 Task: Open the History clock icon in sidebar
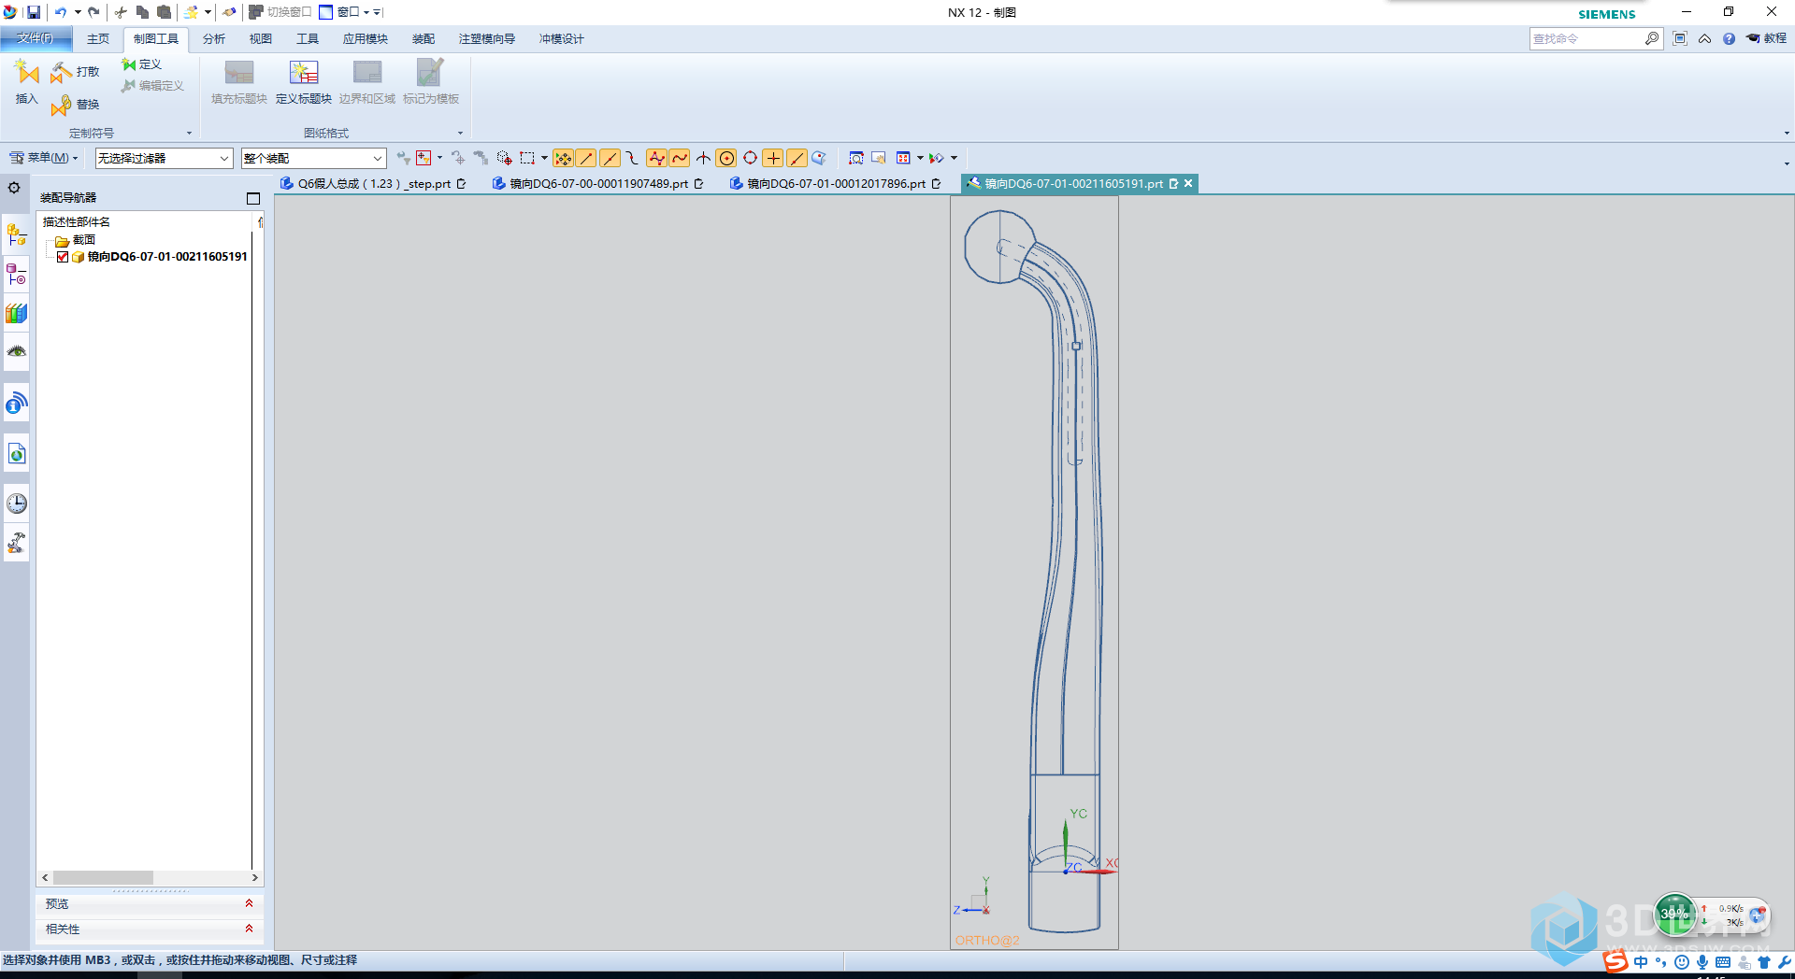tap(17, 504)
